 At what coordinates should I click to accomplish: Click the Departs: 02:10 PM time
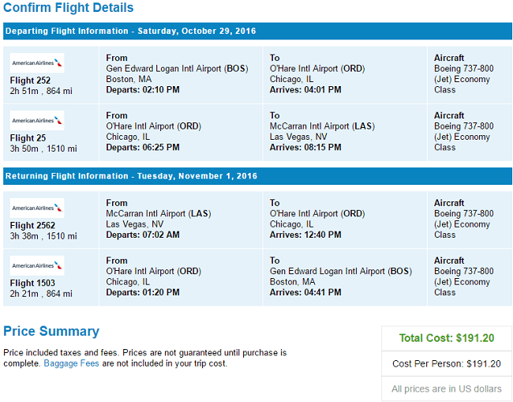[143, 90]
